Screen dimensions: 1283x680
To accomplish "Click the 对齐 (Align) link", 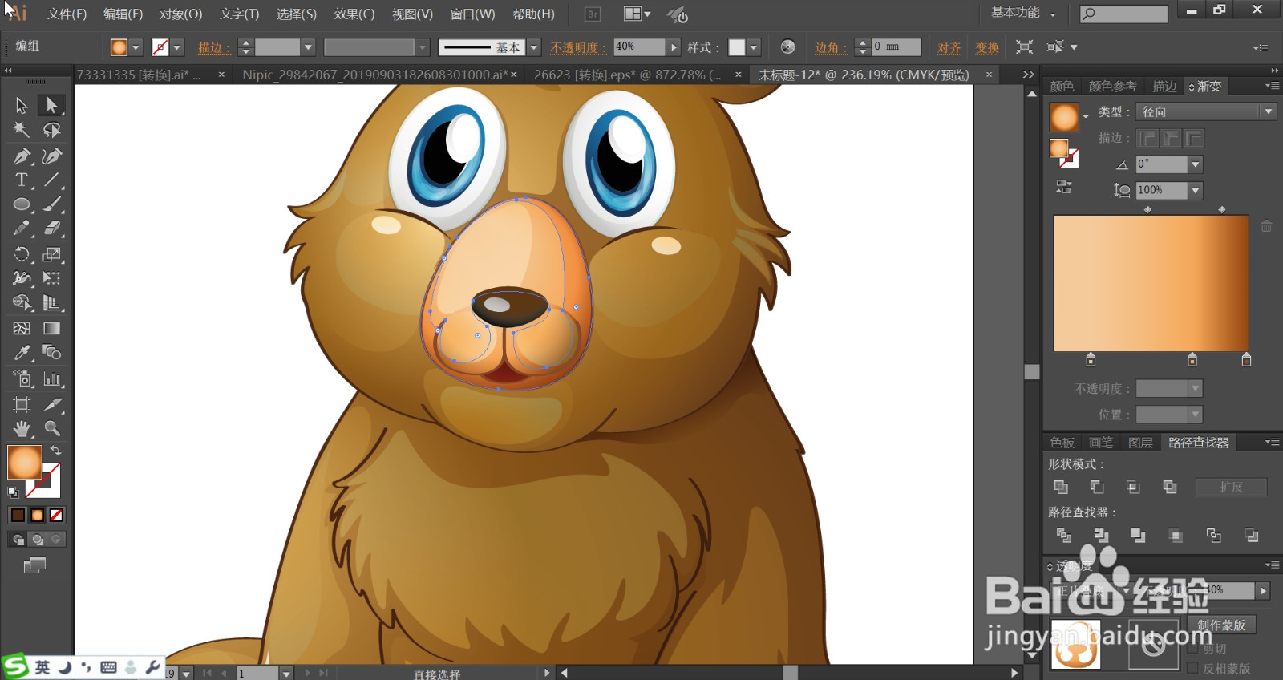I will [x=949, y=47].
